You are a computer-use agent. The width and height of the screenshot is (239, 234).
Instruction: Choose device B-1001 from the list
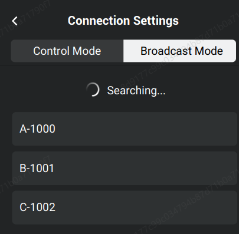(125, 168)
